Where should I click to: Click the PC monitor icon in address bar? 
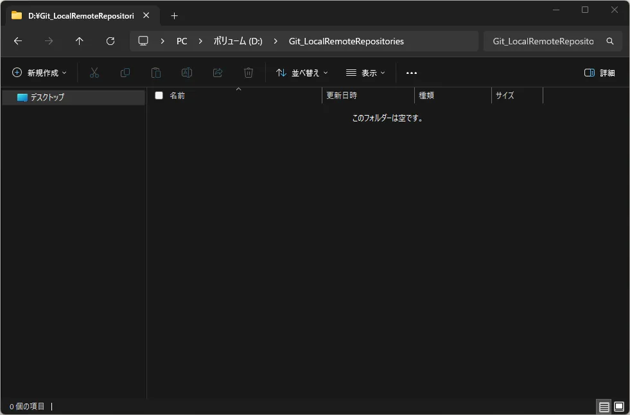[143, 41]
